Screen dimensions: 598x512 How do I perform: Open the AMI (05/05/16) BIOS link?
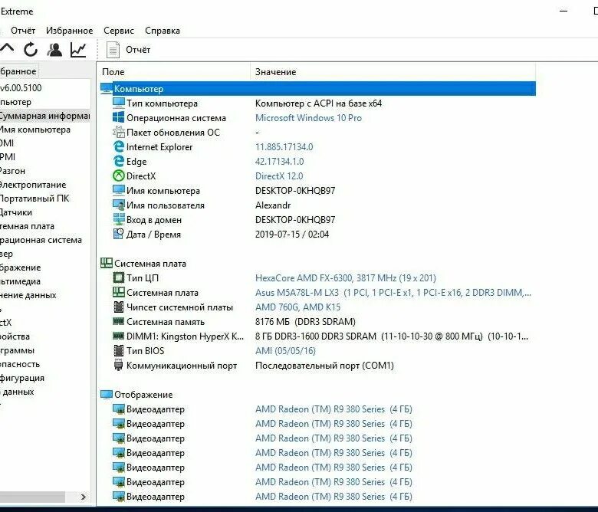coord(285,351)
